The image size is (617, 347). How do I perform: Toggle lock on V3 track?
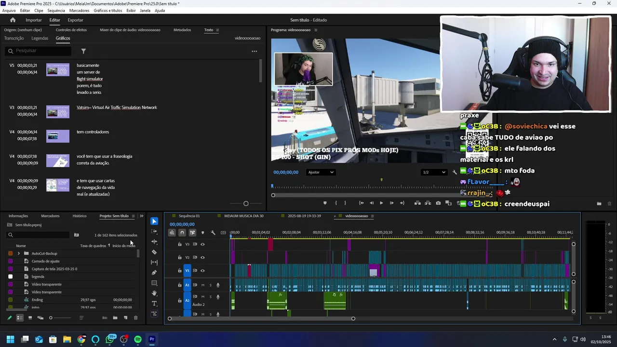(x=180, y=244)
